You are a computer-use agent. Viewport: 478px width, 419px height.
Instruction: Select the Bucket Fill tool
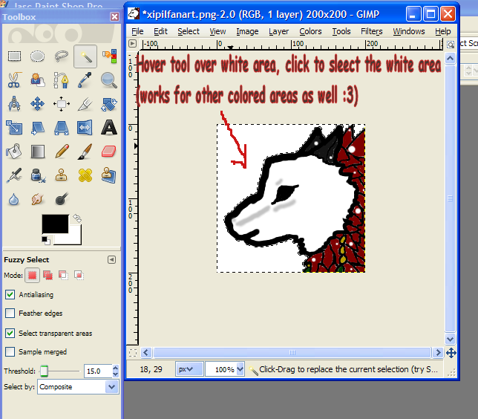coord(14,152)
